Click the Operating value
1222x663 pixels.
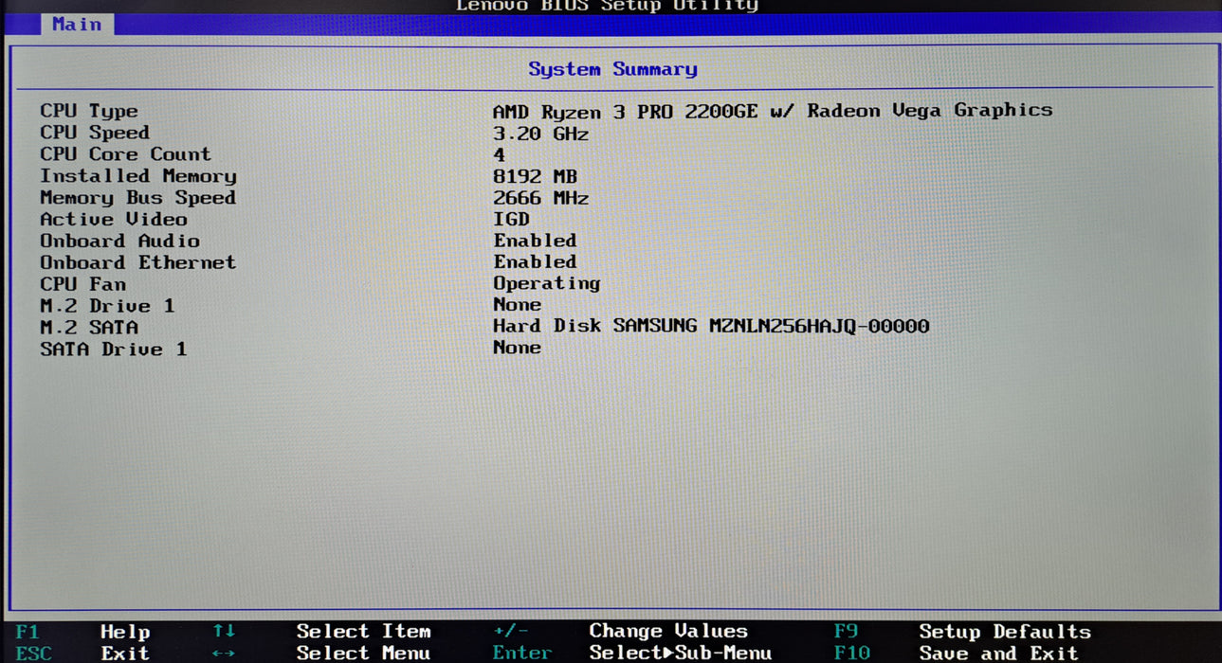pyautogui.click(x=546, y=283)
